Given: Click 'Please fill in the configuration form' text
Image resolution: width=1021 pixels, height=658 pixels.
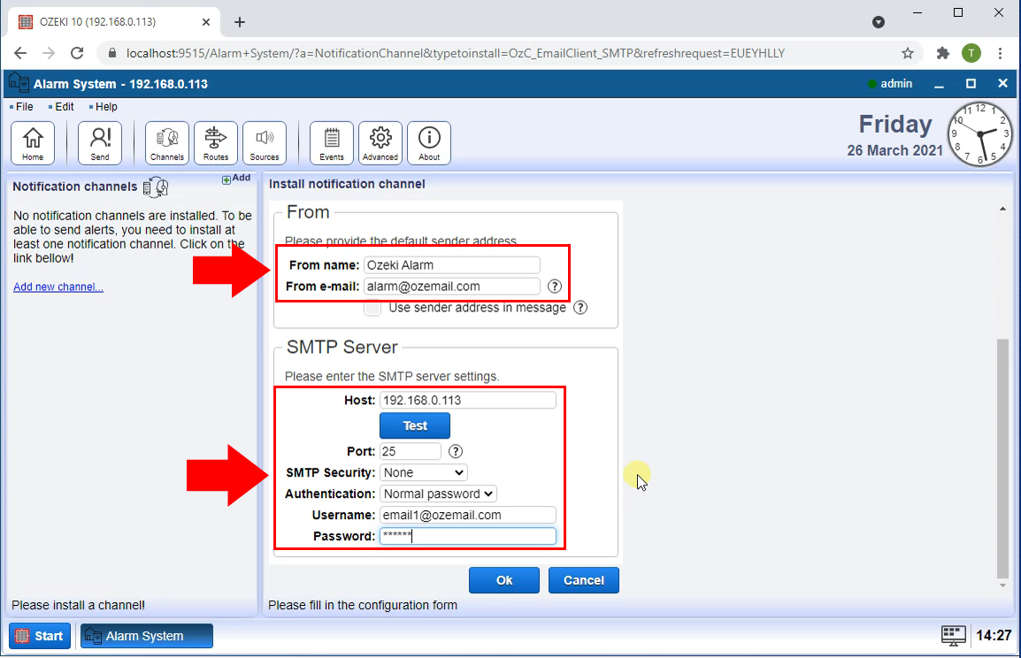Looking at the screenshot, I should tap(363, 605).
